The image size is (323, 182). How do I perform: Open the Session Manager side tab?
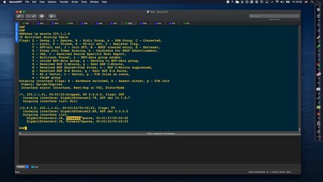(17, 32)
